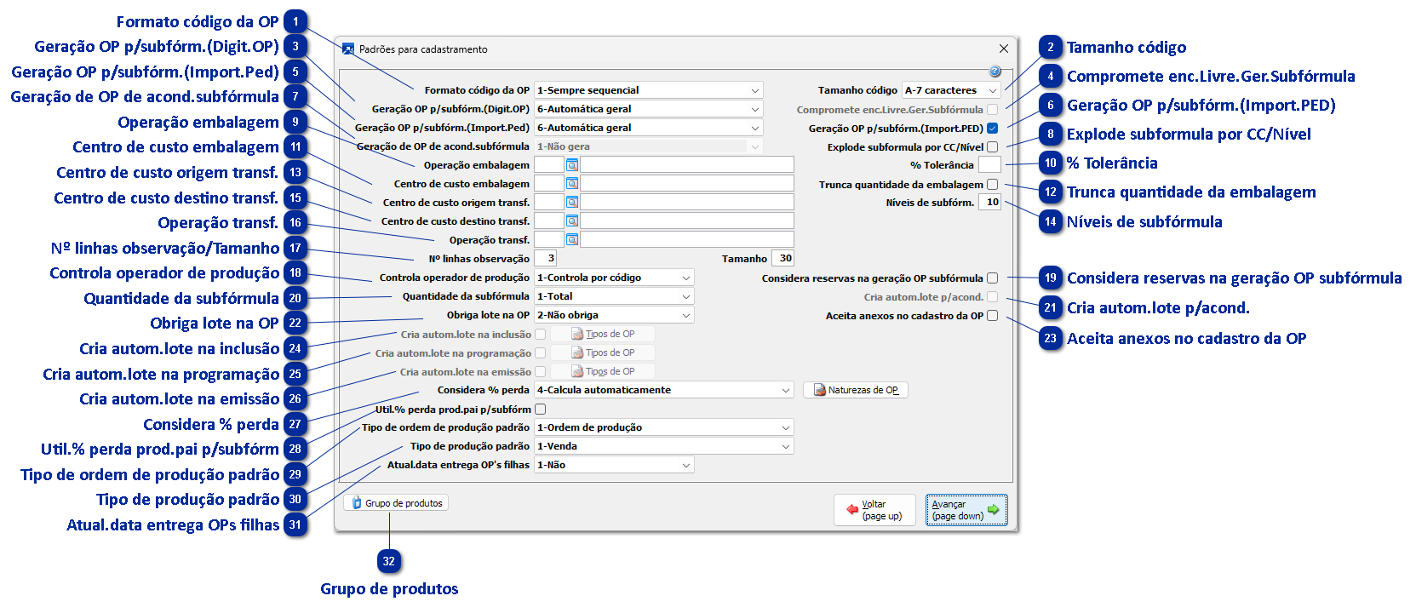The width and height of the screenshot is (1416, 613).
Task: Open lookup for Centro de custo embalagem
Action: (572, 184)
